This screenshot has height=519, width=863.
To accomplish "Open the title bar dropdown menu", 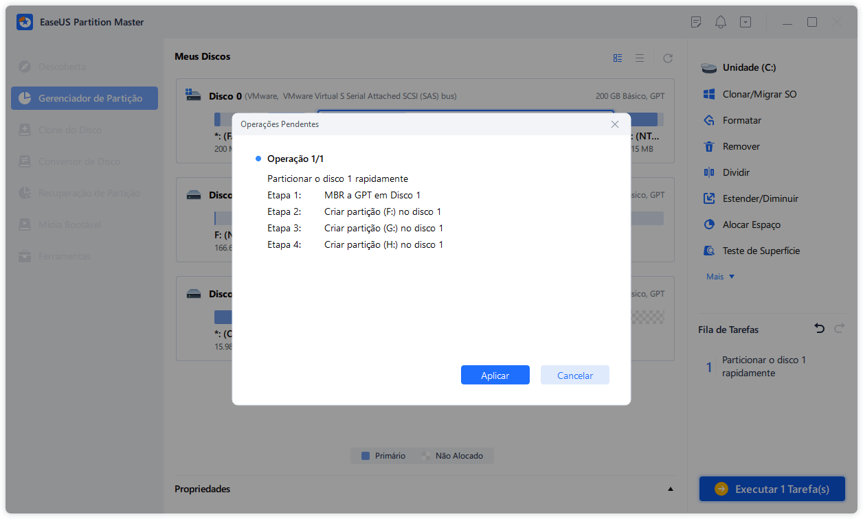I will [x=746, y=22].
